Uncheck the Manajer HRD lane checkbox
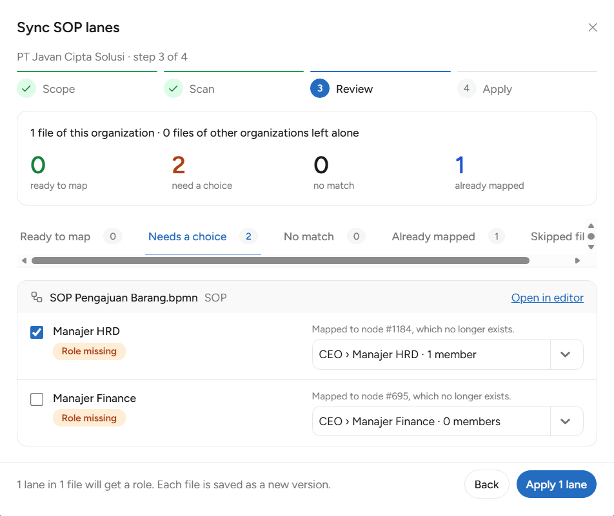Screen dimensions: 614x516 pyautogui.click(x=37, y=332)
